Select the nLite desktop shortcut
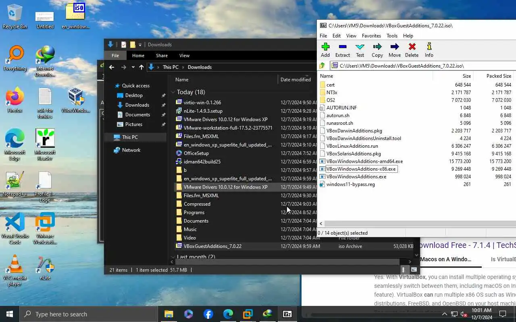The height and width of the screenshot is (322, 516). point(45,268)
